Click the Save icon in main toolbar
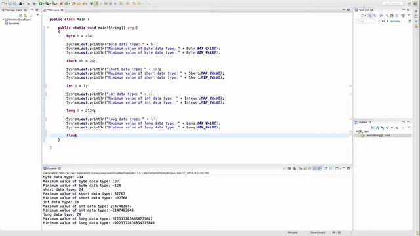 pos(10,4)
